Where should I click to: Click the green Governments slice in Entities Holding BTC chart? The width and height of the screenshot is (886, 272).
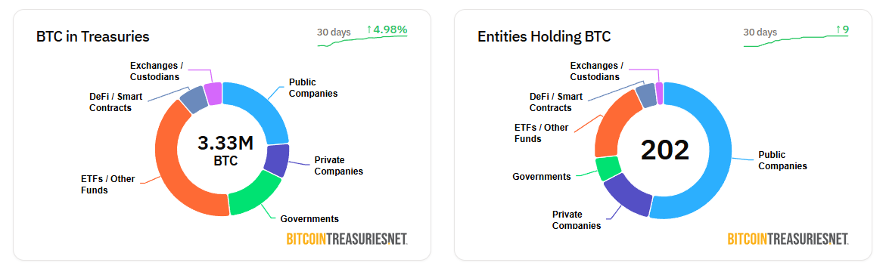[608, 168]
